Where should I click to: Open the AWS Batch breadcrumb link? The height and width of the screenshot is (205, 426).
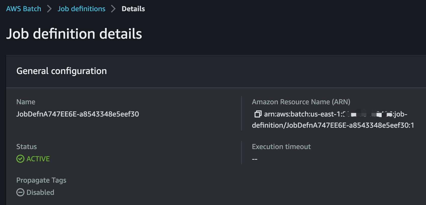23,9
